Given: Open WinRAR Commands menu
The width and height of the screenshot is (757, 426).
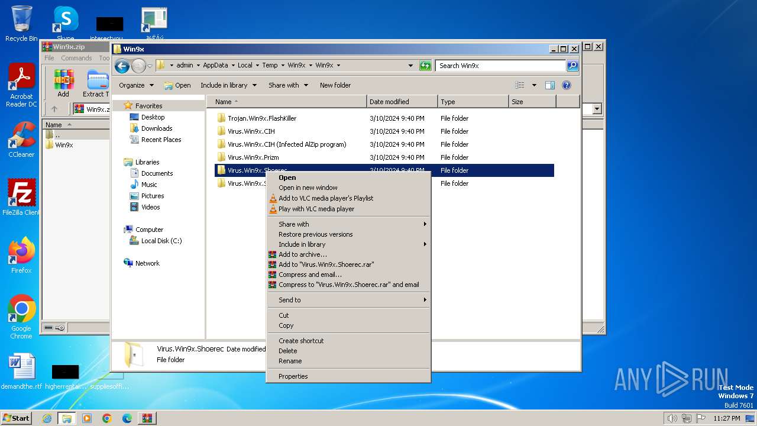Looking at the screenshot, I should pos(76,58).
